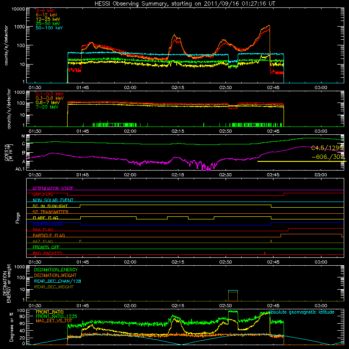This screenshot has height=349, width=349.
Task: Click the 10000 tick label on top panel
Action: [x=18, y=9]
